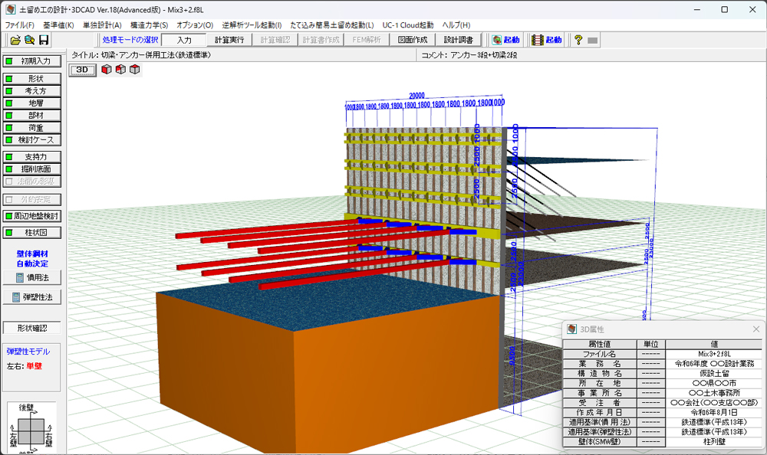The width and height of the screenshot is (767, 455).
Task: Toggle the 3D view button
Action: click(83, 70)
